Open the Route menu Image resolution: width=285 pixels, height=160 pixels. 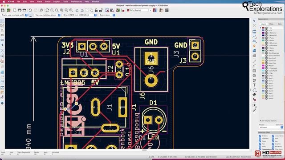(48, 2)
